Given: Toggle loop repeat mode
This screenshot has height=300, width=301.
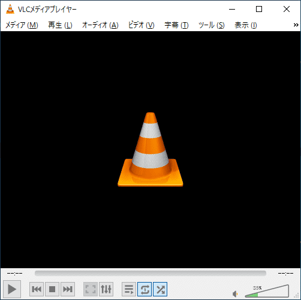Looking at the screenshot, I should pyautogui.click(x=145, y=289).
